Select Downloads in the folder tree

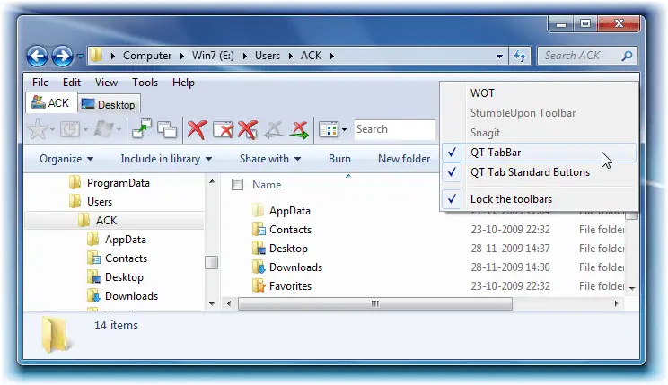pyautogui.click(x=131, y=295)
